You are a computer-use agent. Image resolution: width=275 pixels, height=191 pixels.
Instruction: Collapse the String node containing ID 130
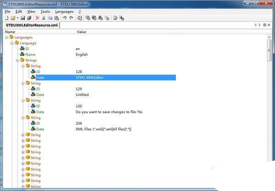click(23, 101)
